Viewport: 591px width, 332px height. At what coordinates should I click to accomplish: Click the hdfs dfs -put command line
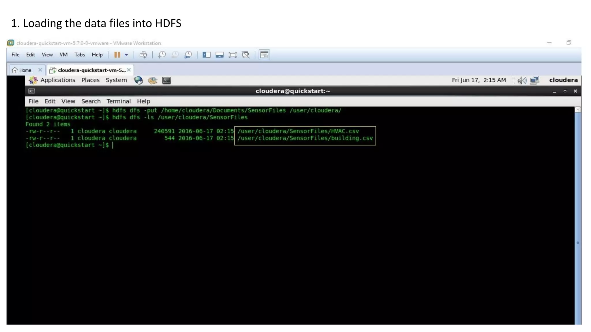tap(183, 110)
